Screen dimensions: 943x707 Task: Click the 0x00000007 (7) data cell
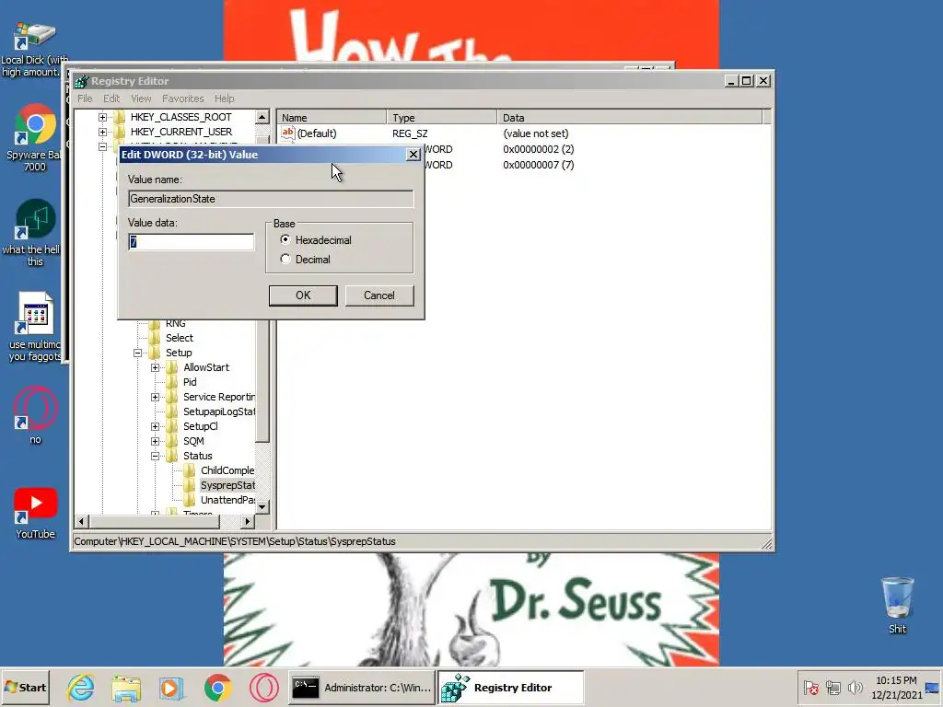(538, 165)
